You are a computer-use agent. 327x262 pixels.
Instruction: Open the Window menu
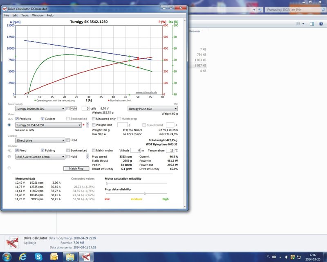(38, 15)
